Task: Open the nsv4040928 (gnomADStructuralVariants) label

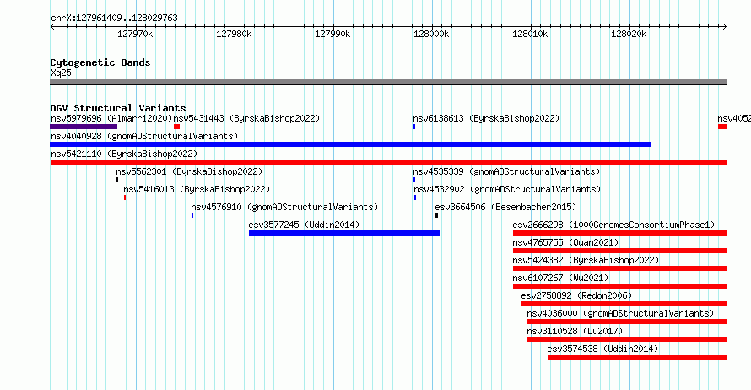Action: 144,136
